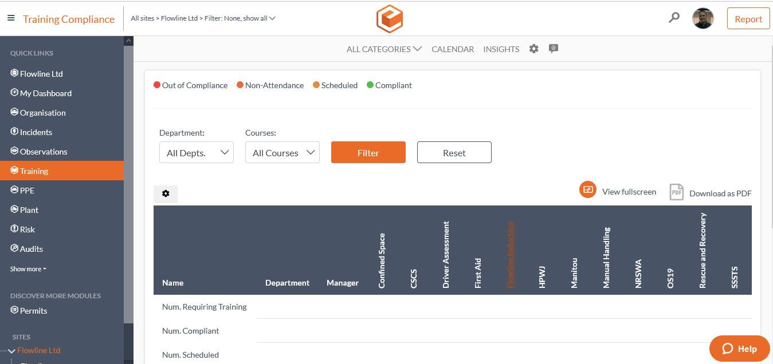Click the Permits sidebar icon
The image size is (773, 364).
(15, 310)
